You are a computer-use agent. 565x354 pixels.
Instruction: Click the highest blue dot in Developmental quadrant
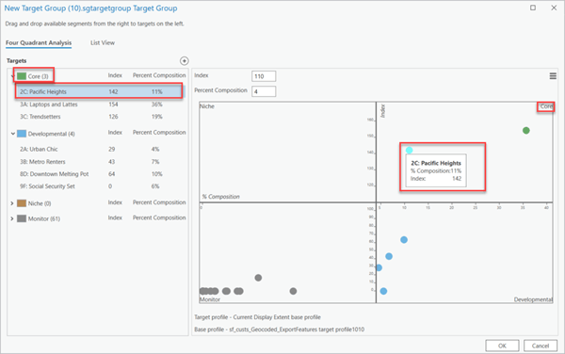pos(404,240)
